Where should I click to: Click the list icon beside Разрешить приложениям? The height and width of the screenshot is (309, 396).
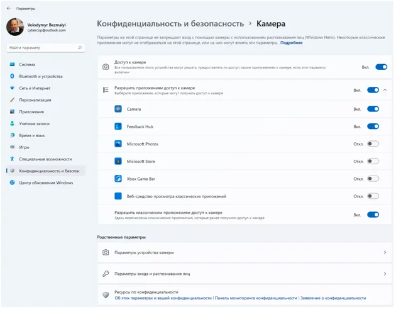coord(106,90)
